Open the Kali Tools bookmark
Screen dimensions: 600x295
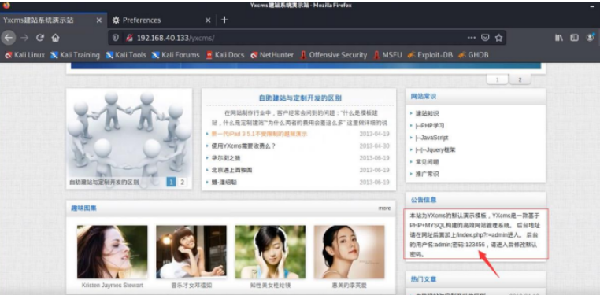tap(126, 55)
